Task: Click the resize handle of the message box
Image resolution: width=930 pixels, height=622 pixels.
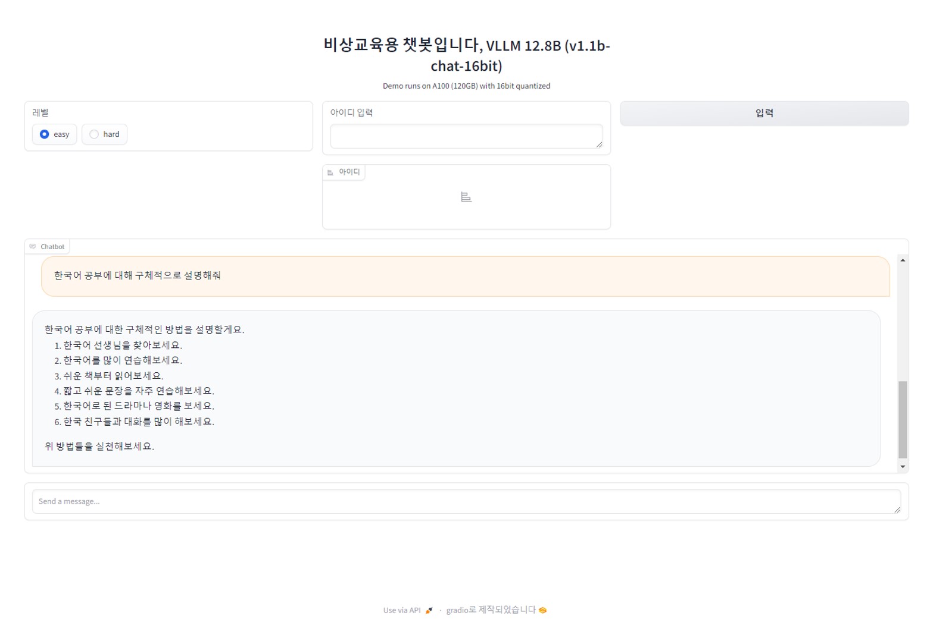Action: [x=897, y=510]
